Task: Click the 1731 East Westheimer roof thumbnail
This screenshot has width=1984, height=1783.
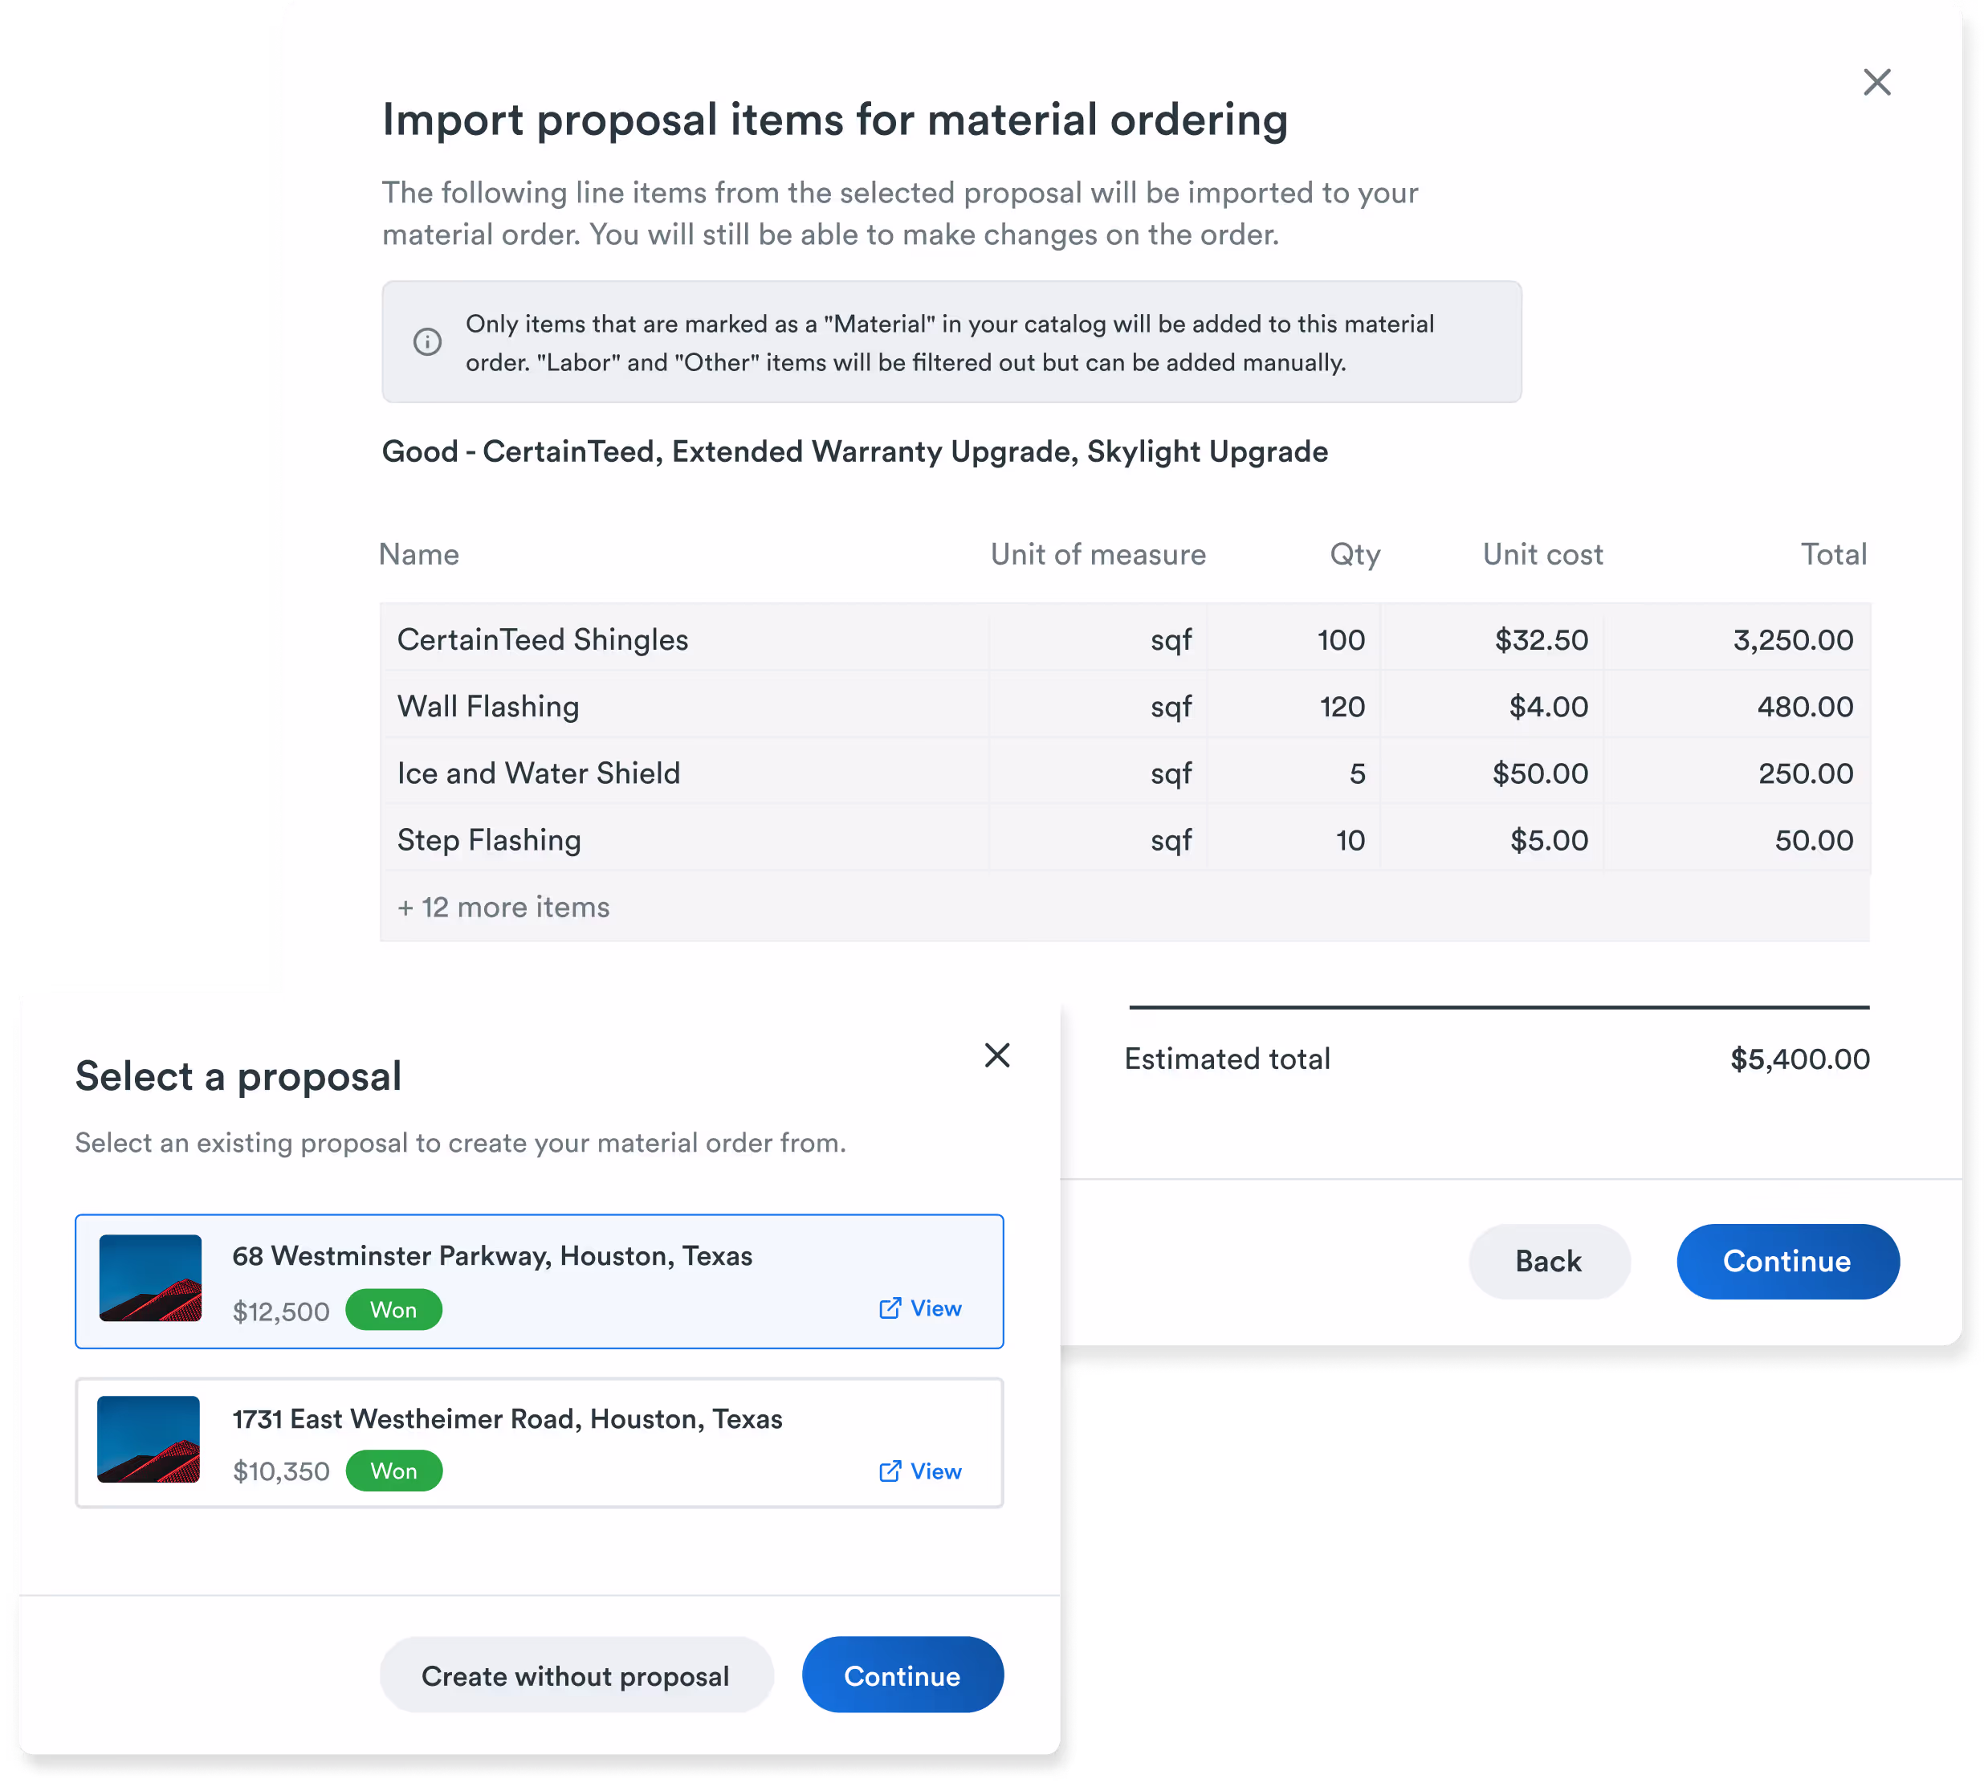Action: pos(149,1439)
